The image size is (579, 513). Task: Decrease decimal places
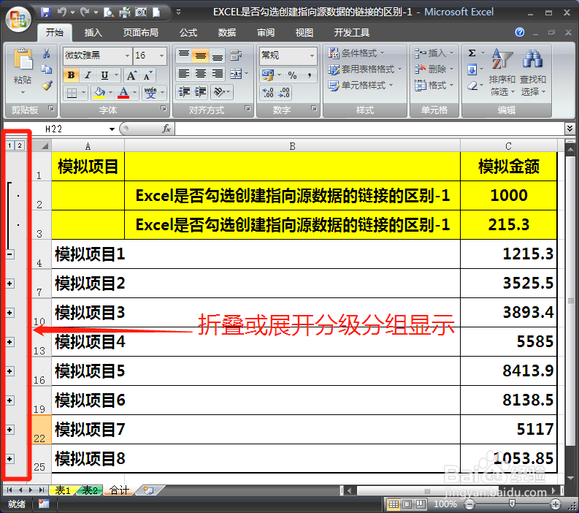point(284,92)
